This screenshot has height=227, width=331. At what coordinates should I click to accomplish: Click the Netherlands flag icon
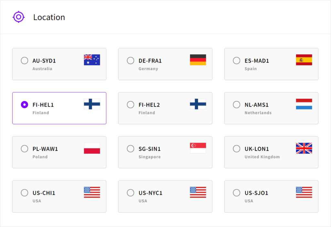click(x=304, y=104)
